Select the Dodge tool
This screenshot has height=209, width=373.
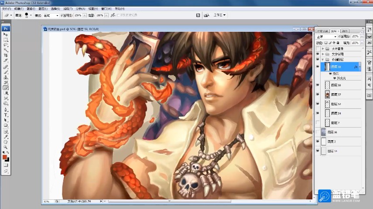(x=6, y=103)
